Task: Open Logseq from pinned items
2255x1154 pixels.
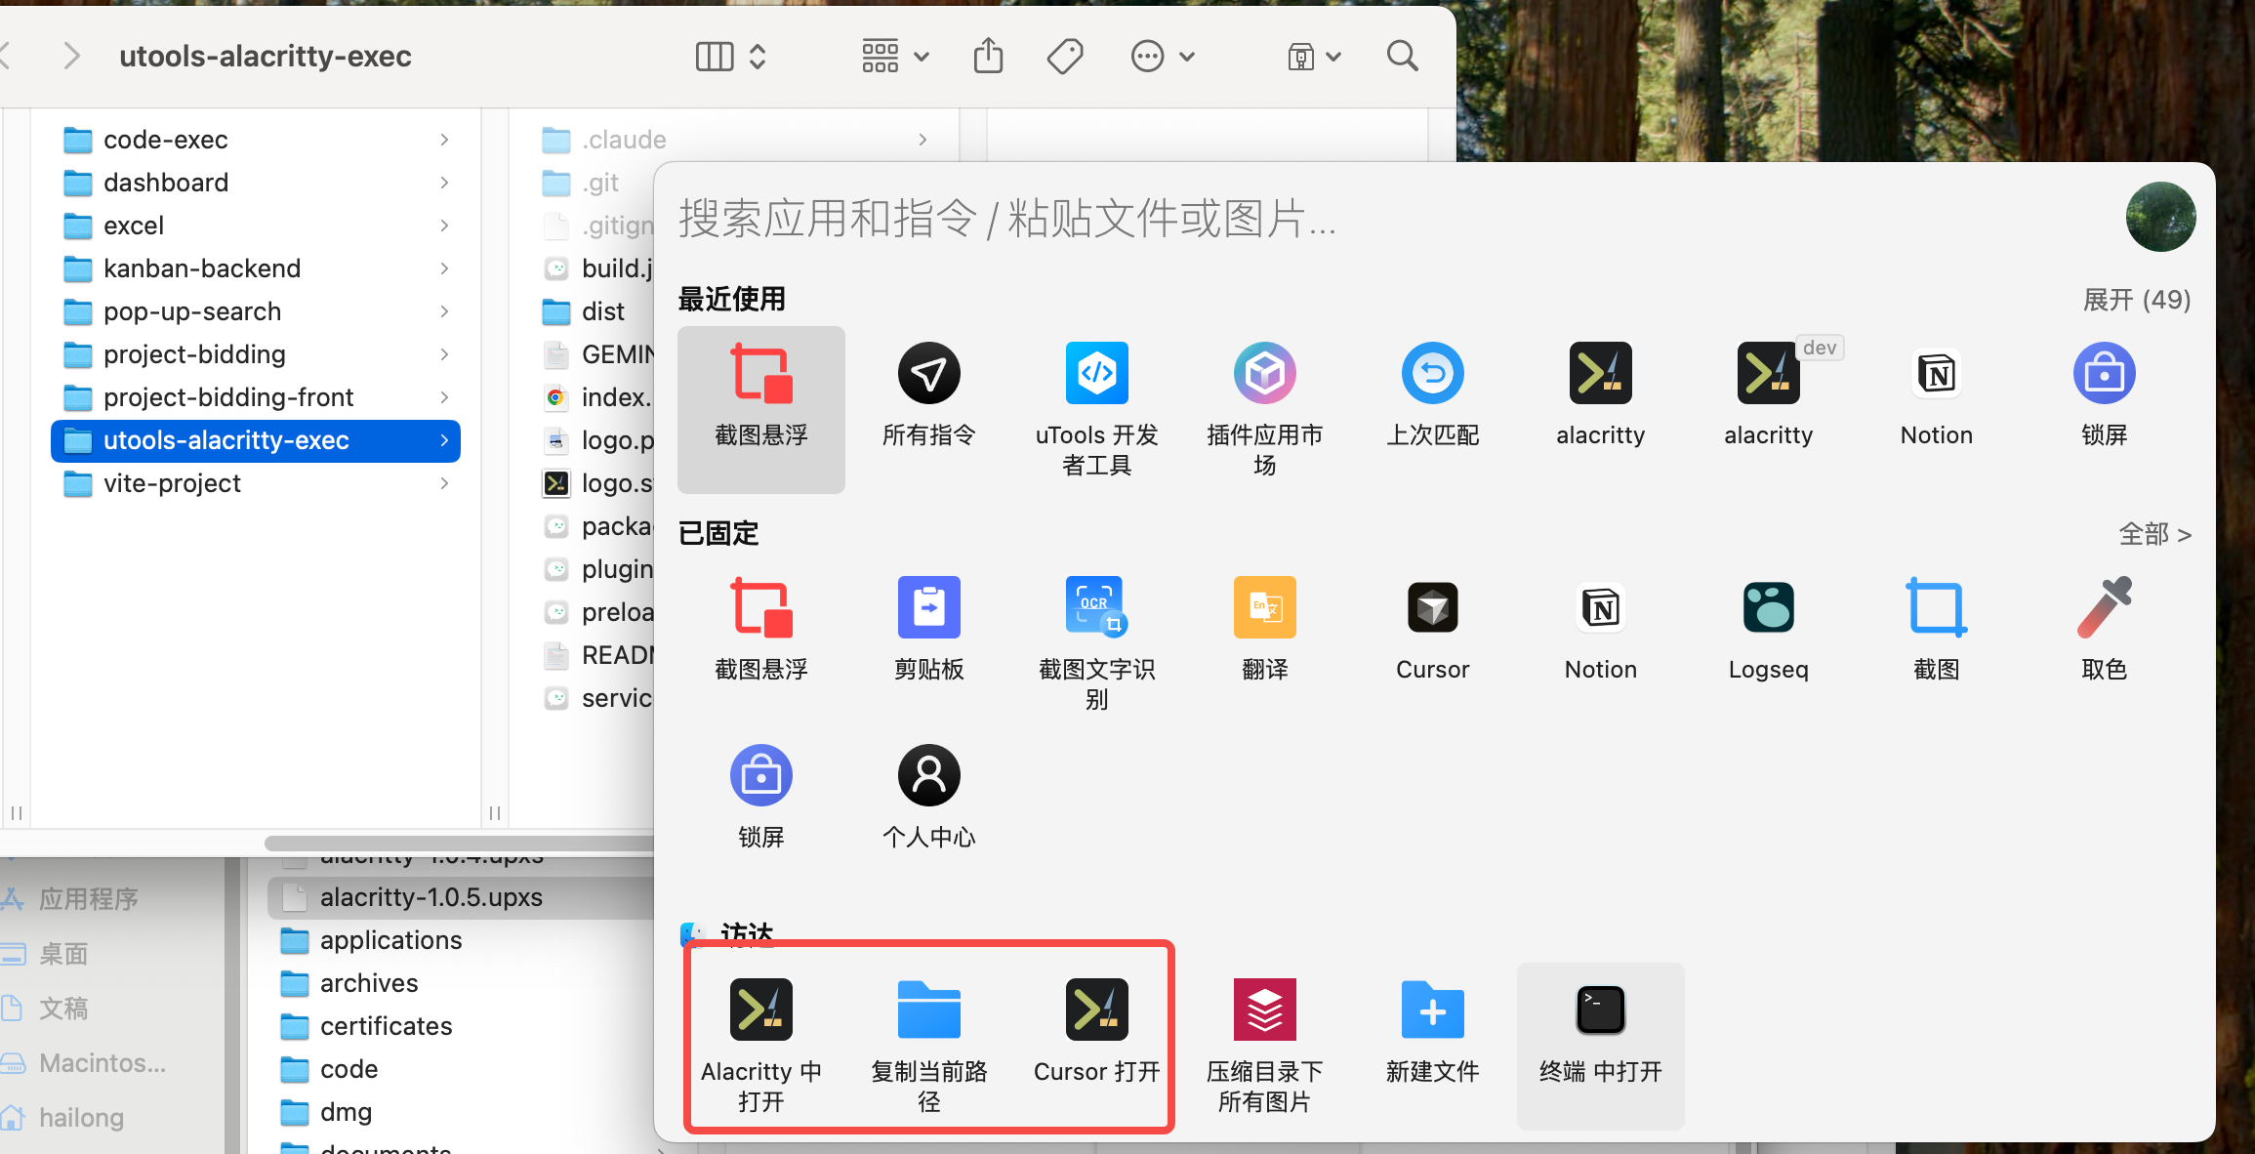Action: point(1768,607)
